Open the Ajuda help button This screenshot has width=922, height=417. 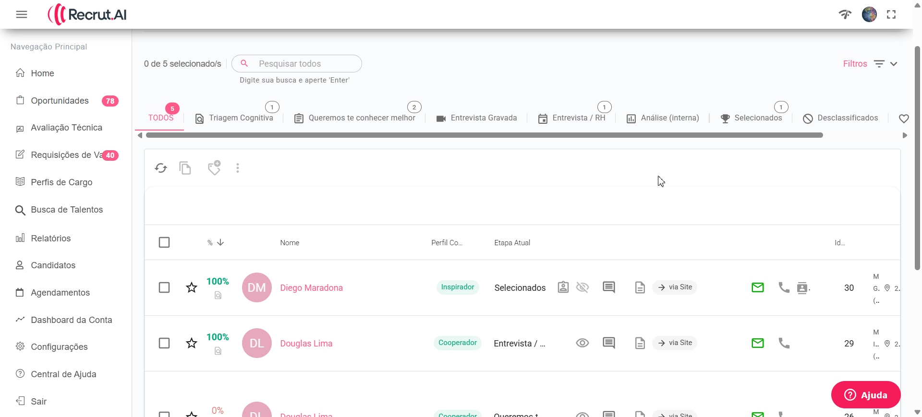point(865,395)
